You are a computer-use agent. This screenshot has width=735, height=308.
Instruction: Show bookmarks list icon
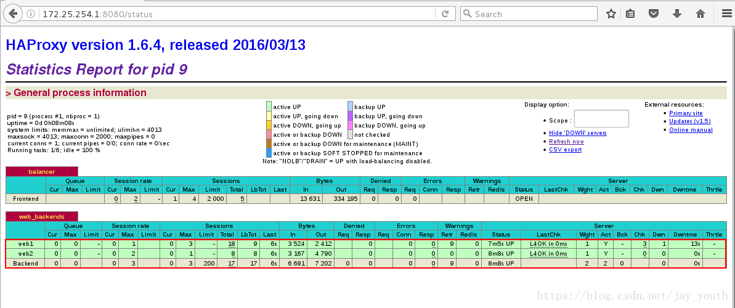click(630, 14)
